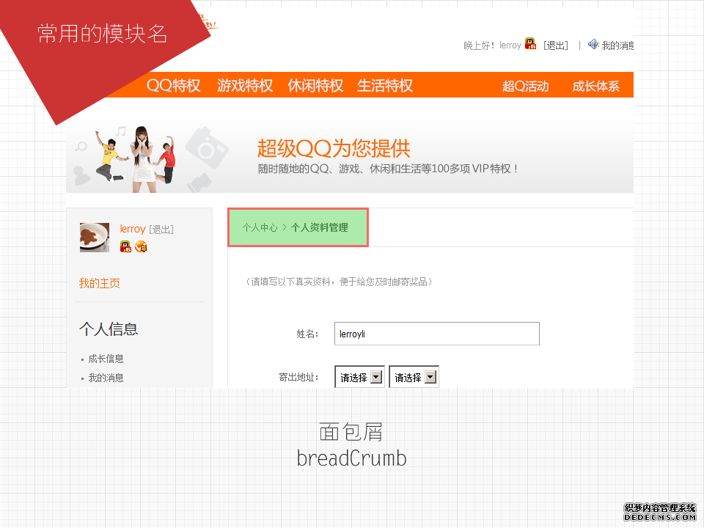The width and height of the screenshot is (704, 528).
Task: Click the sidebar user avatar thumbnail
Action: pos(95,238)
